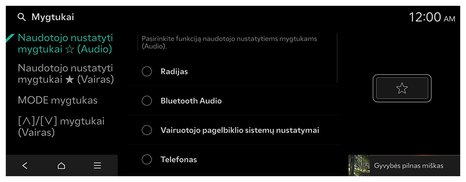Select MODE mygtukas menu item
Screen dimensions: 466x182
pos(58,101)
